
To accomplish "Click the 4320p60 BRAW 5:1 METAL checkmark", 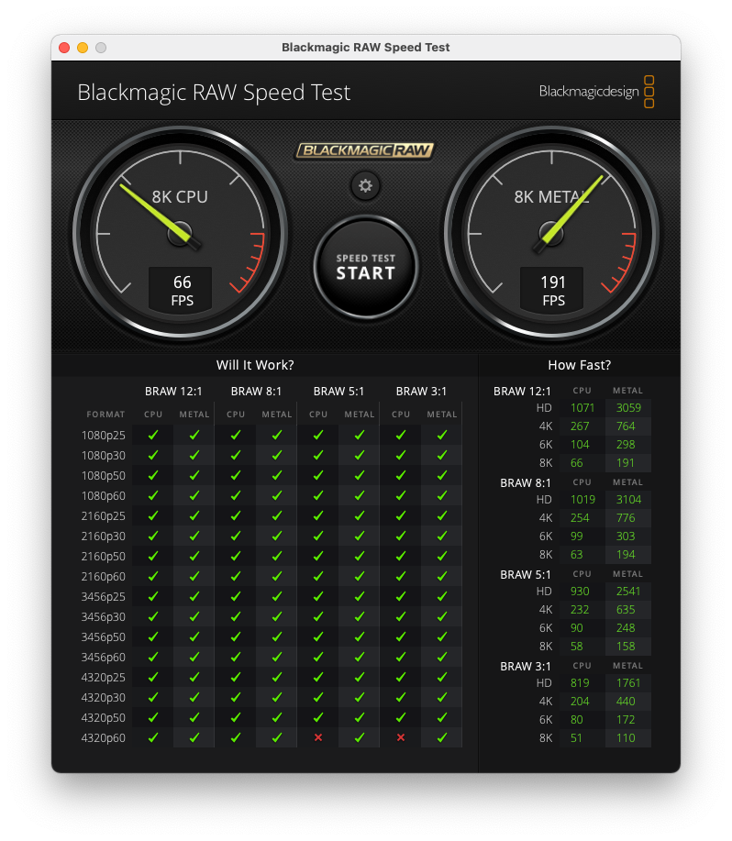I will tap(360, 737).
